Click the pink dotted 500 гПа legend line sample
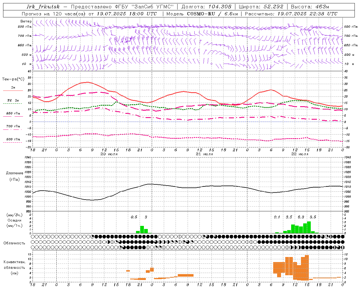Screen dimensions: 359x287 13,143
